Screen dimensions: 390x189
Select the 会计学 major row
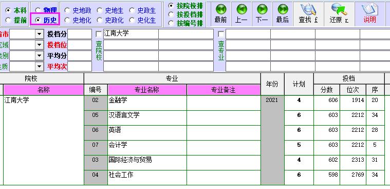tap(147, 148)
